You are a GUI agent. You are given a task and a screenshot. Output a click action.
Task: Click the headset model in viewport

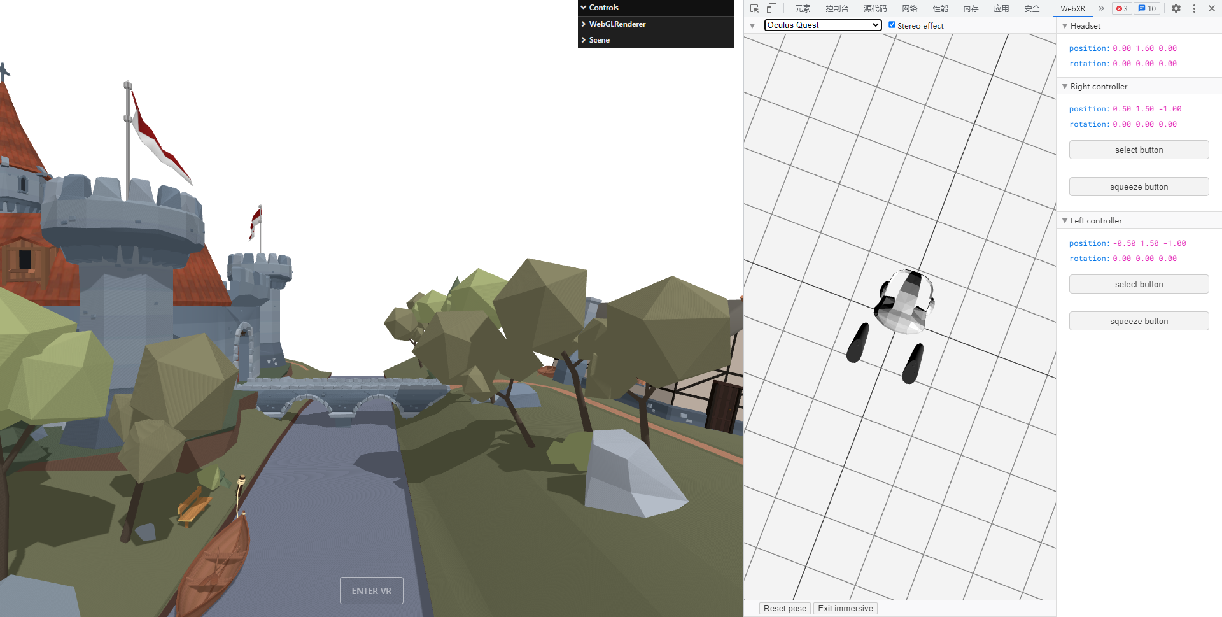(x=905, y=302)
